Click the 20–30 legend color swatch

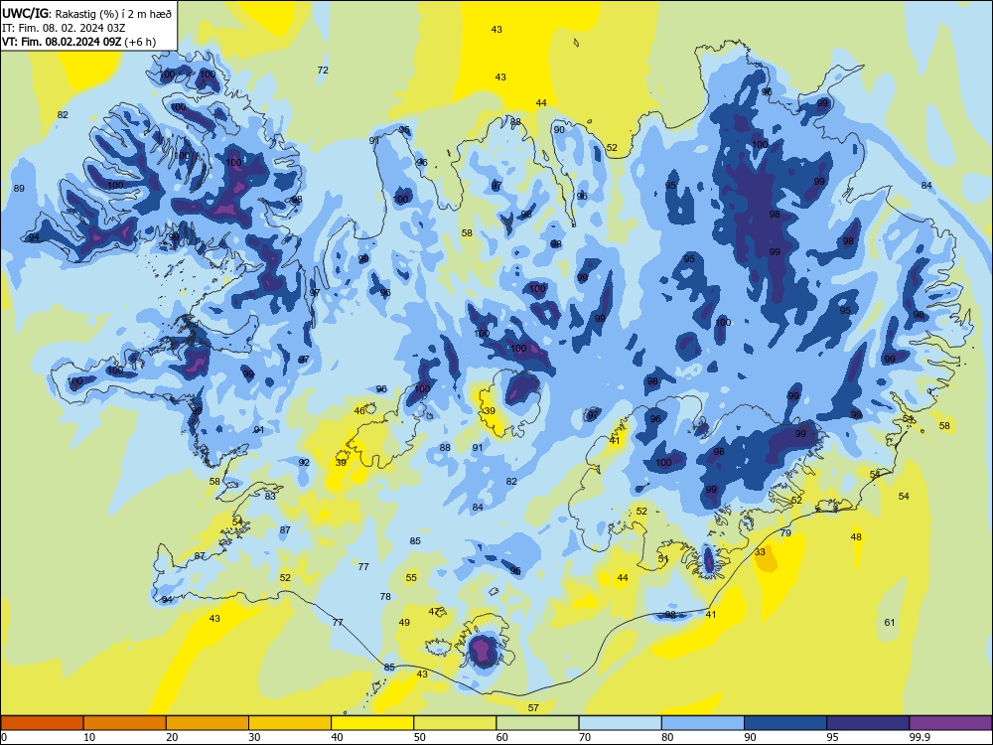(x=208, y=723)
